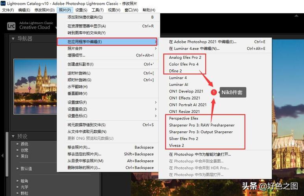Select Luminar 4 editor entry

215,78
